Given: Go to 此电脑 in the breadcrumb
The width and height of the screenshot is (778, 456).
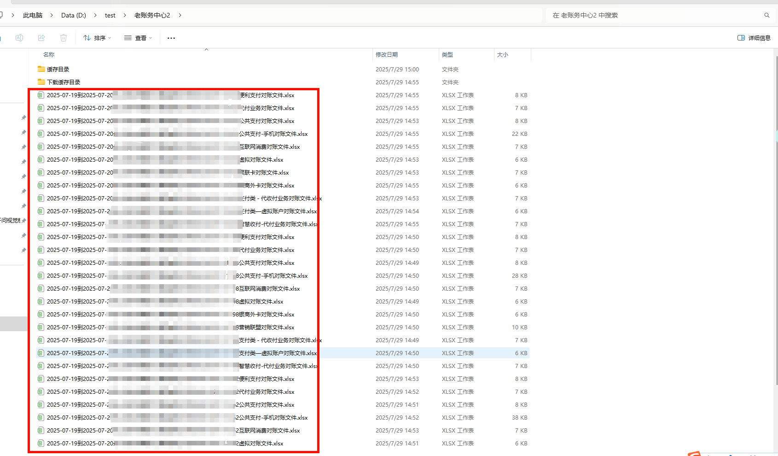Looking at the screenshot, I should pyautogui.click(x=33, y=15).
